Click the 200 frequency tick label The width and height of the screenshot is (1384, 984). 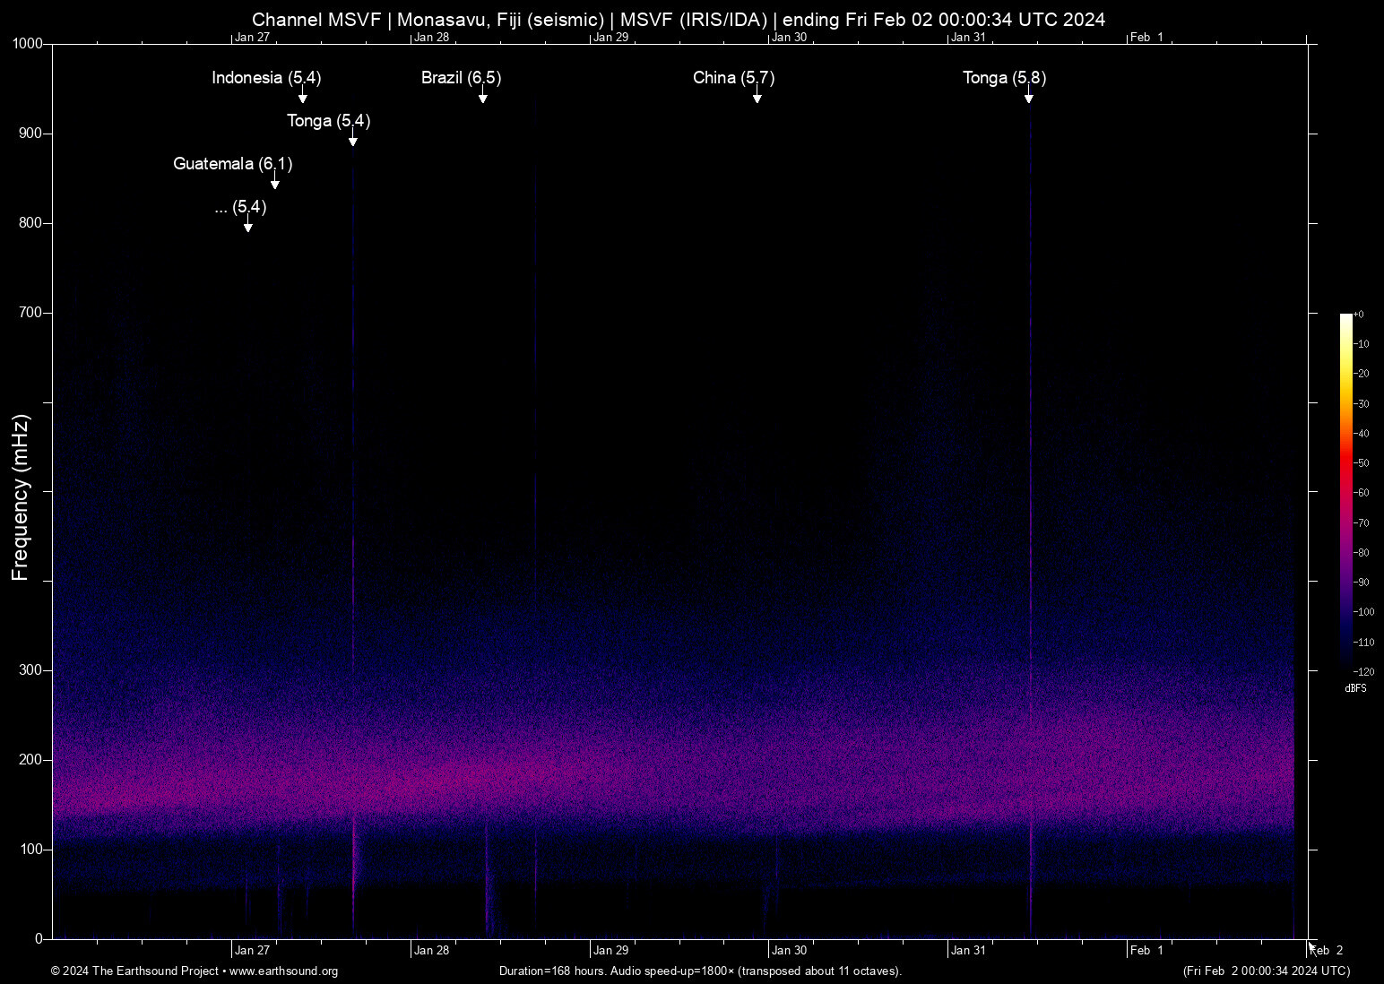[x=31, y=760]
